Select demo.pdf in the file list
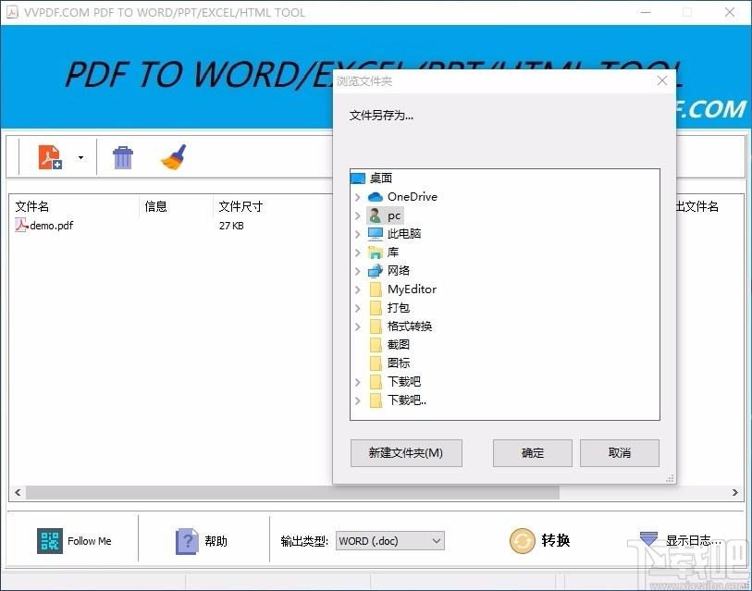The height and width of the screenshot is (591, 752). [x=51, y=226]
